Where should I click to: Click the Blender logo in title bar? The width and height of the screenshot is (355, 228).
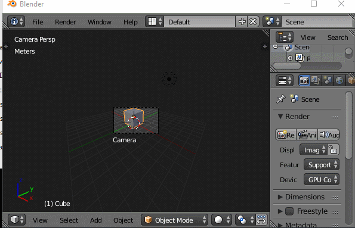12,4
